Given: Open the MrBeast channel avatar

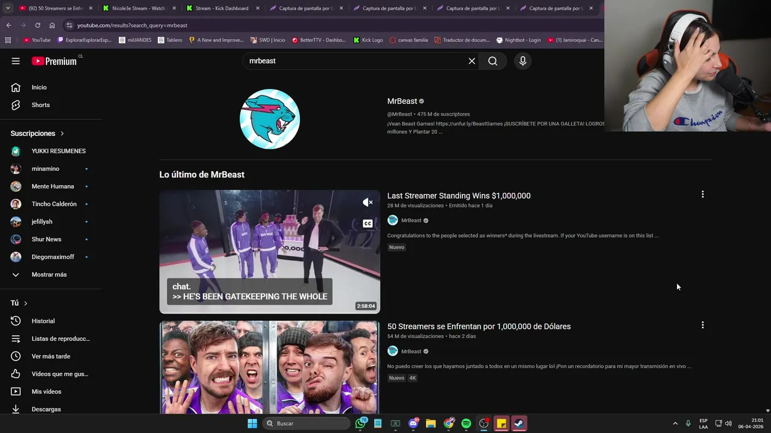Looking at the screenshot, I should [x=270, y=119].
